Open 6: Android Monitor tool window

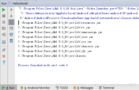coord(35,88)
